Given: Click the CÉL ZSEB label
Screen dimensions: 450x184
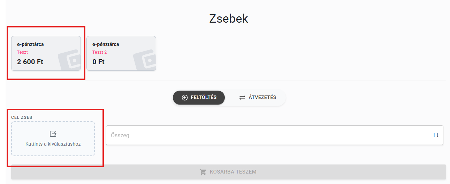Looking at the screenshot, I should tap(22, 117).
